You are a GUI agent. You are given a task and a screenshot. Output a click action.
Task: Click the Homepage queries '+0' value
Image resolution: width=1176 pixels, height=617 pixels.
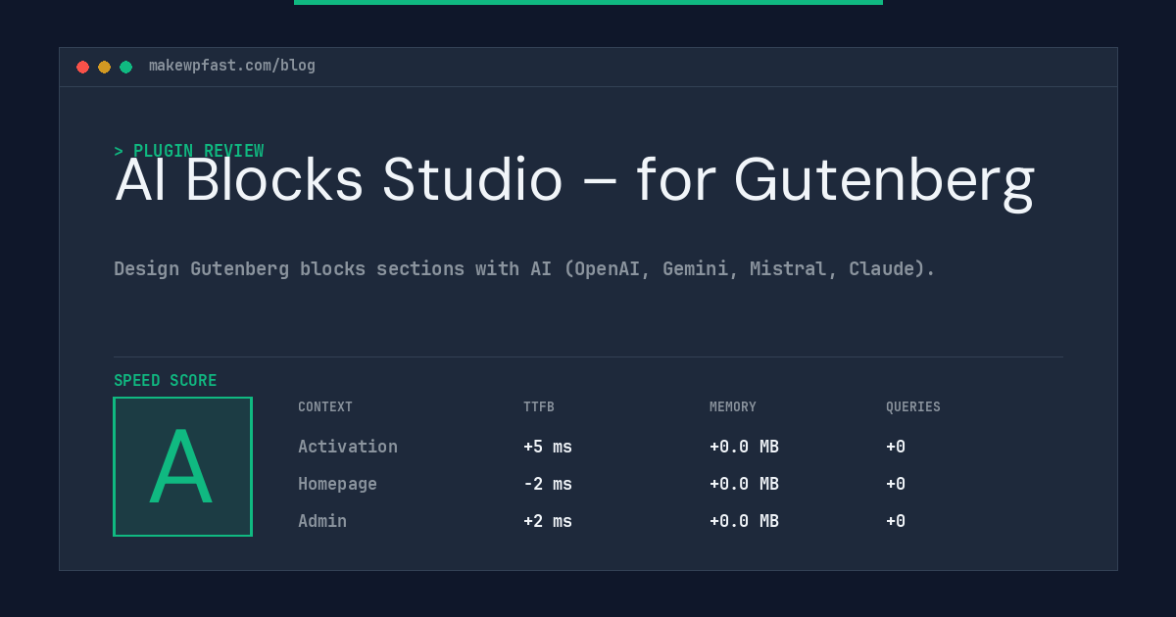pyautogui.click(x=896, y=484)
